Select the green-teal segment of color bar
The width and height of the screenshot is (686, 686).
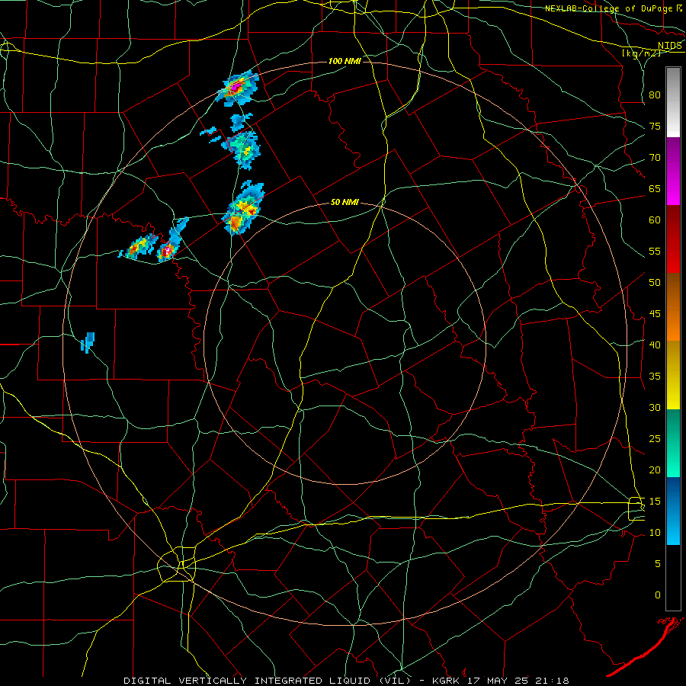(673, 443)
